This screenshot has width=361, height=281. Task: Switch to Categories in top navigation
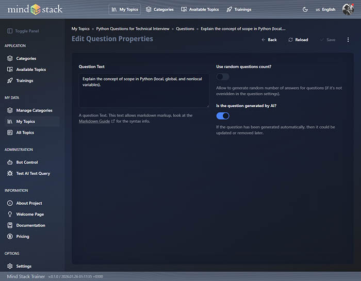pyautogui.click(x=159, y=9)
